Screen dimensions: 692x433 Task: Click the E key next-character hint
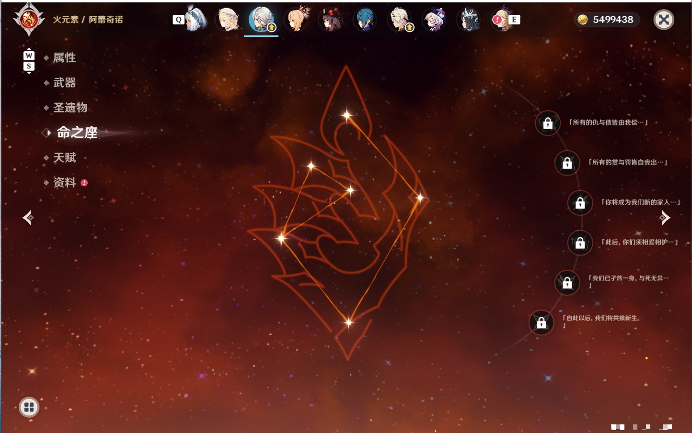coord(514,20)
